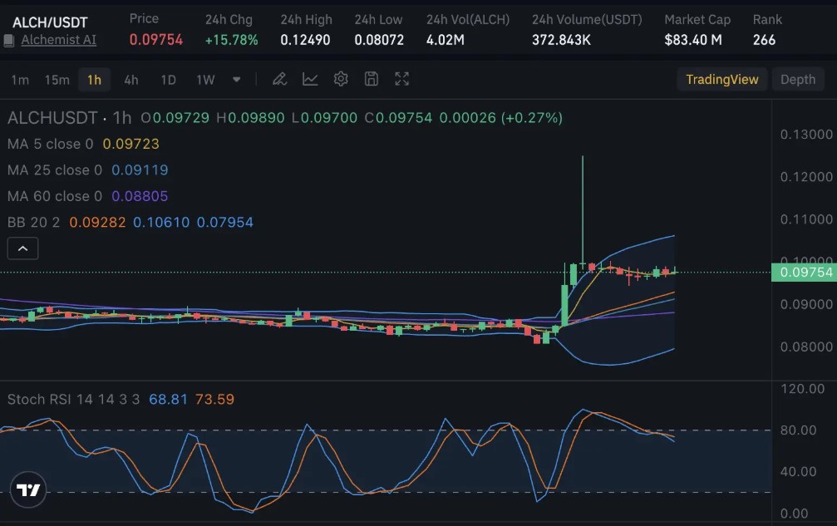The height and width of the screenshot is (526, 837).
Task: Click the TradingView logo in bottom corner
Action: 28,489
